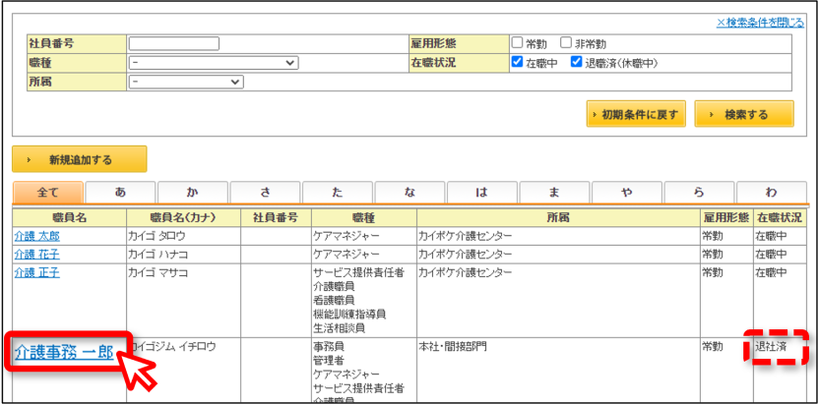Uncheck the 退職済(休職中) checkbox

pos(576,63)
